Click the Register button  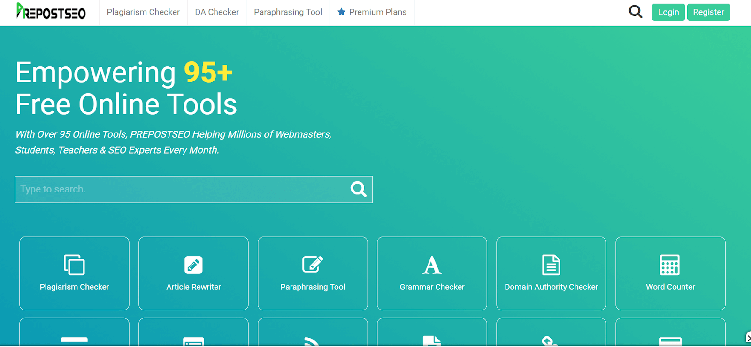tap(709, 12)
